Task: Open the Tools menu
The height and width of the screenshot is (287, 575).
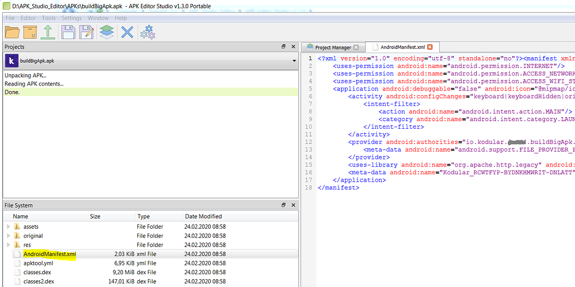Action: tap(48, 18)
